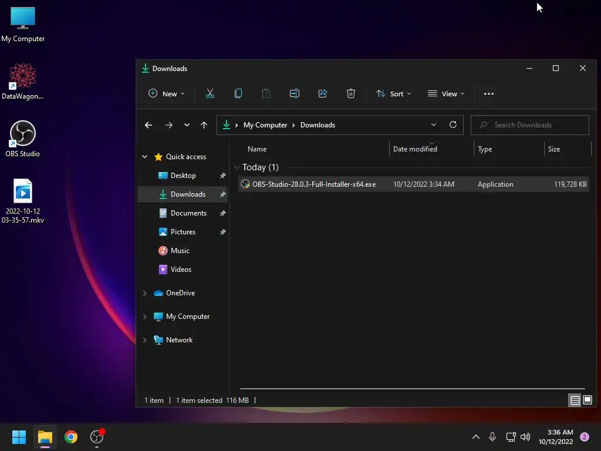Viewport: 601px width, 451px height.
Task: Click Downloads in the address breadcrumb
Action: [318, 125]
